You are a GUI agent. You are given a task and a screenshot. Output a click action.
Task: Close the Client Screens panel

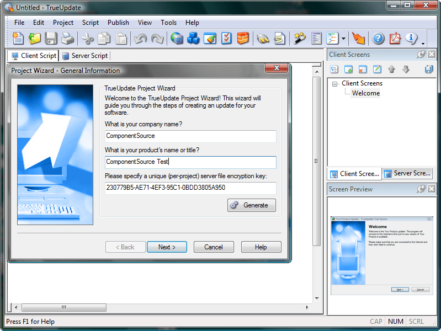tap(432, 54)
